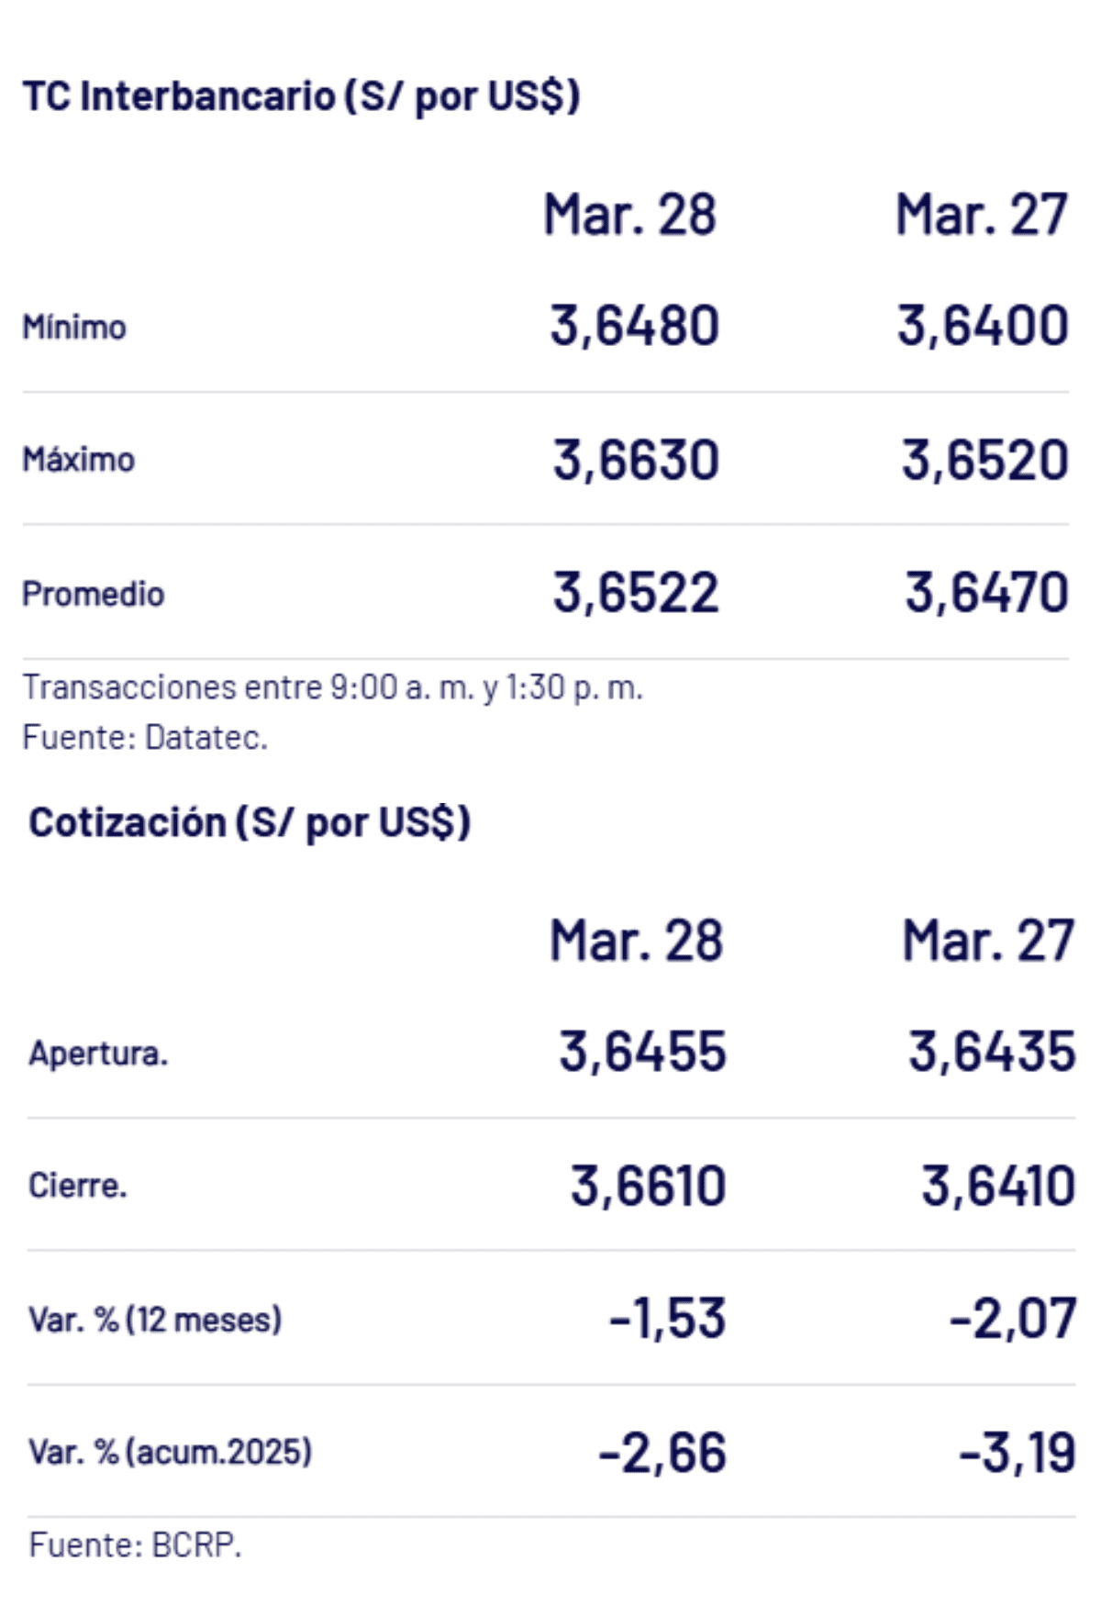
Task: Click the TC Interbancario table heading
Action: point(301,96)
